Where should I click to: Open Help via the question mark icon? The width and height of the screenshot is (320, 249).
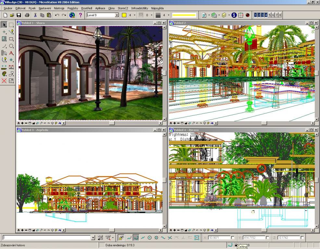coord(80,15)
